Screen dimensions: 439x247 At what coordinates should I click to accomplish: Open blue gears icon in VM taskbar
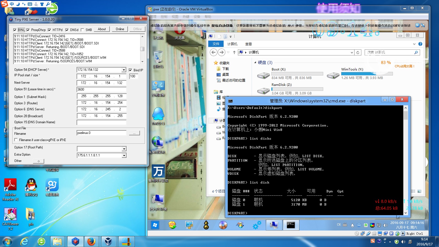point(257,225)
